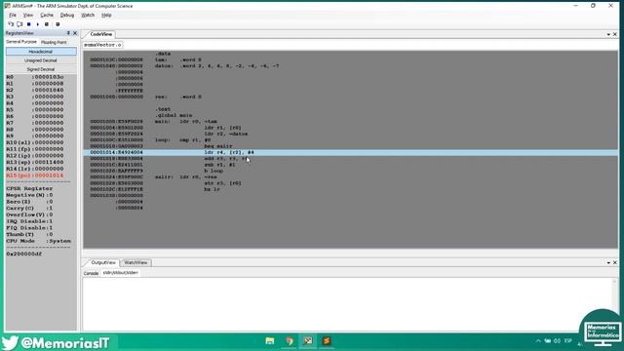Open the Debug menu
The width and height of the screenshot is (624, 351).
pos(67,16)
